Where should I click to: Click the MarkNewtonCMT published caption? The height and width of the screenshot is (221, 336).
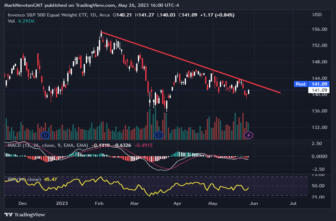tap(92, 5)
